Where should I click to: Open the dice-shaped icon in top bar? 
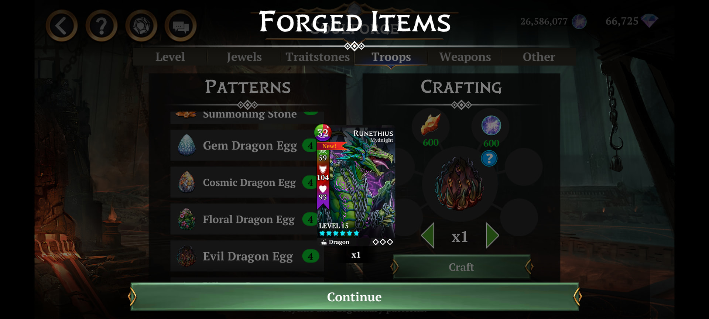click(x=141, y=25)
